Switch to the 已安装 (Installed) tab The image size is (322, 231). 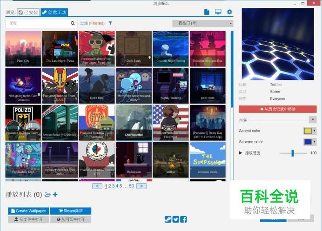click(x=28, y=13)
